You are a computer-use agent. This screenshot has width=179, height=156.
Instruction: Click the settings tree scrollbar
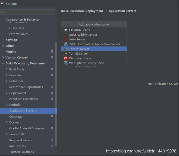pos(56,94)
